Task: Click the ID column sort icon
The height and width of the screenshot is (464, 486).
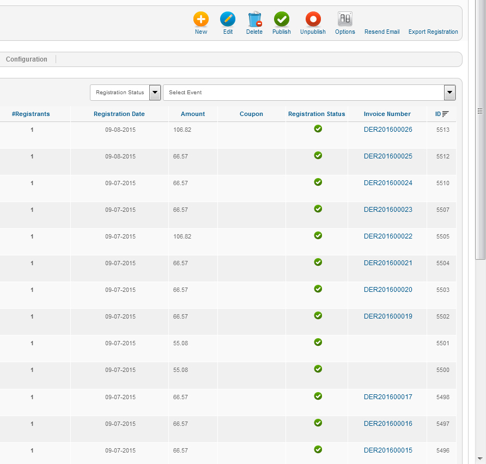Action: [x=446, y=114]
